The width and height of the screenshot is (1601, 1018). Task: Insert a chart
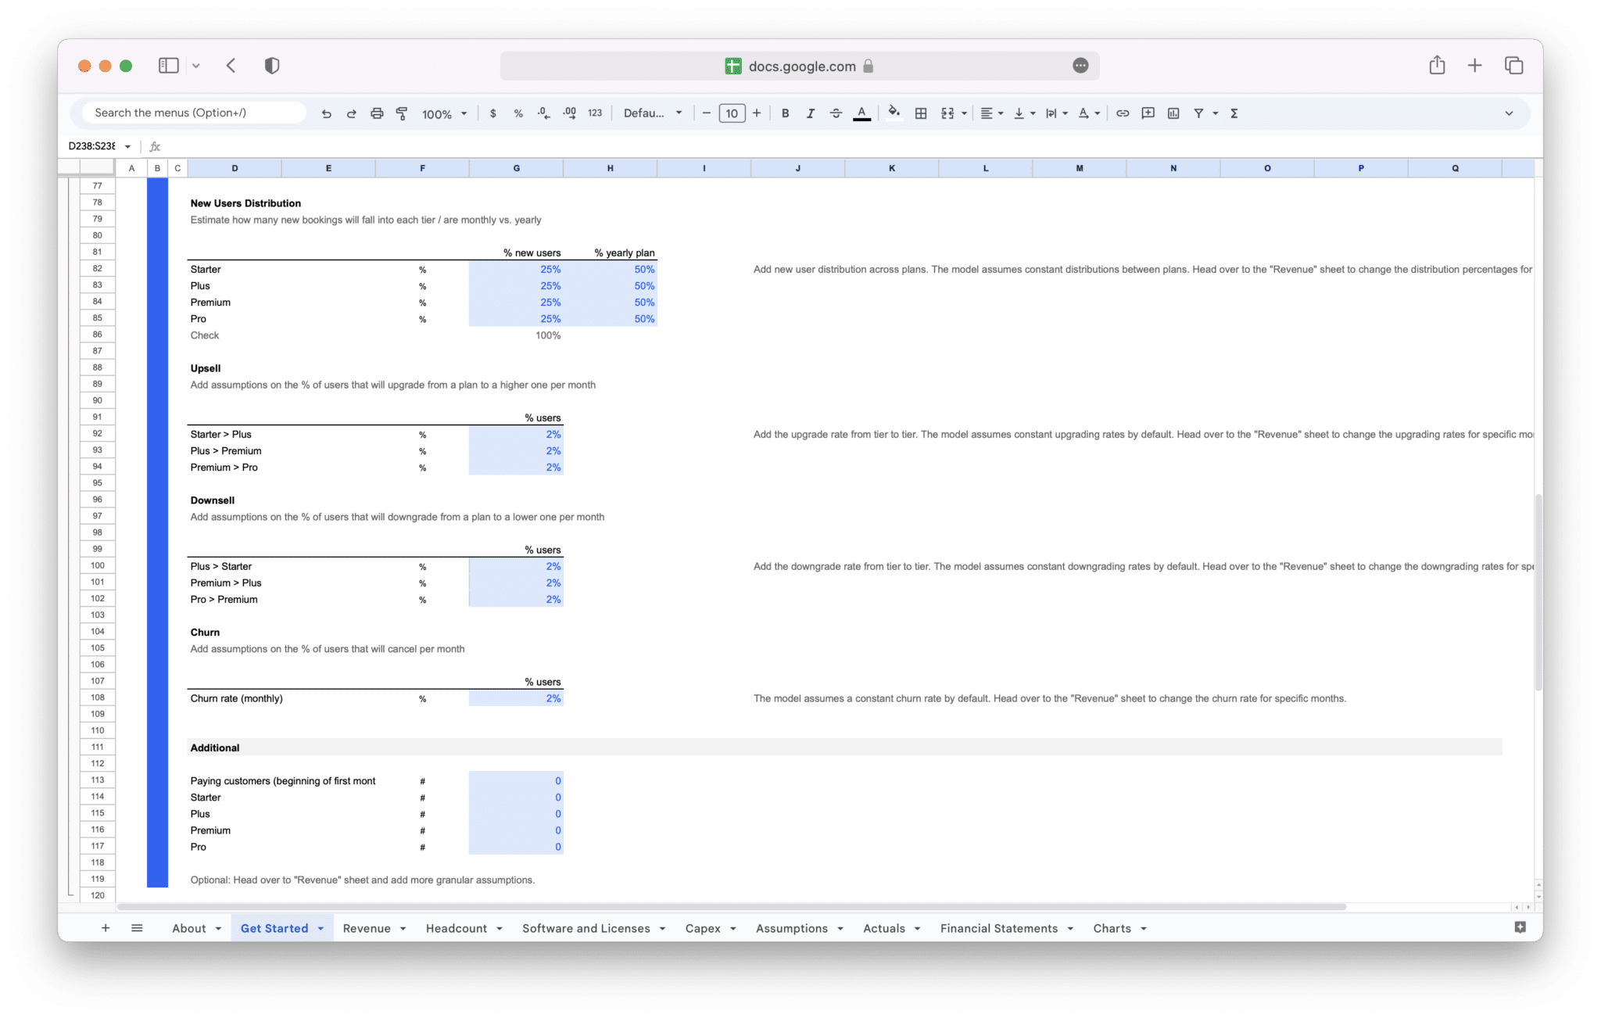[1173, 113]
